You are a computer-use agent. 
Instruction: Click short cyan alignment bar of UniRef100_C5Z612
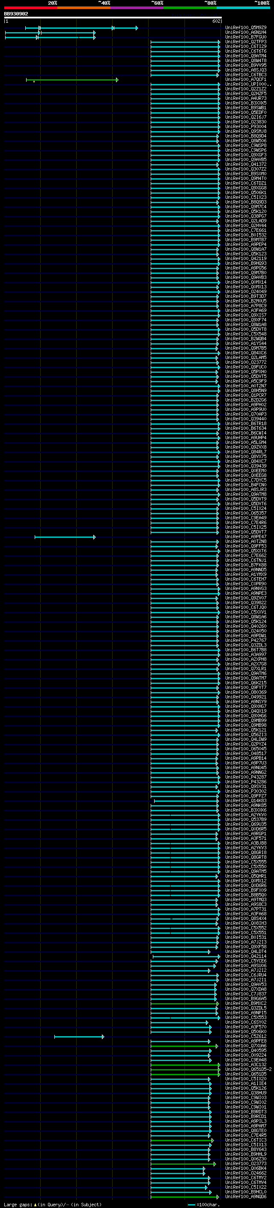click(79, 1036)
